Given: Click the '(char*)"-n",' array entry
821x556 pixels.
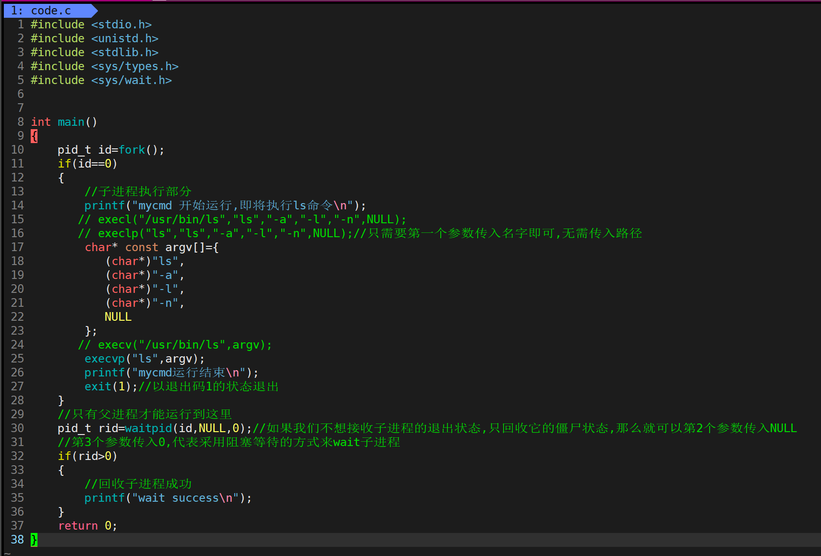Looking at the screenshot, I should (145, 303).
